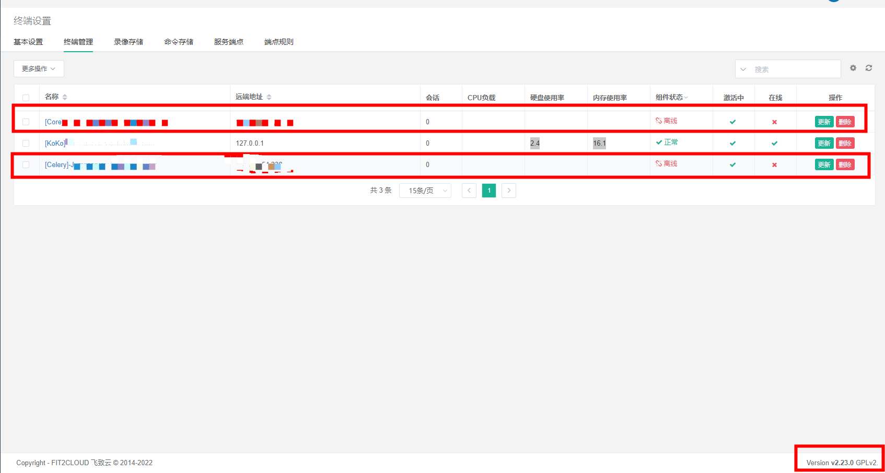
Task: Click 更新 button on the KoKo row
Action: tap(824, 143)
